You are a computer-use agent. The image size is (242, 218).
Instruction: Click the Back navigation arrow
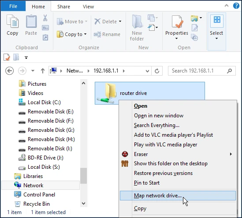click(9, 71)
